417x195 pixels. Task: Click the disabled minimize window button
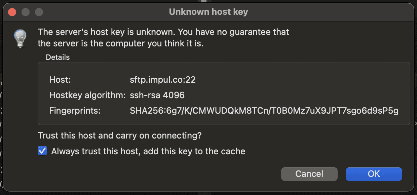[x=26, y=12]
